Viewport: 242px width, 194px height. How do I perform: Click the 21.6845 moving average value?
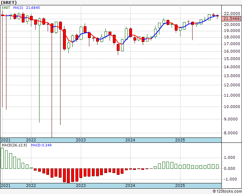click(33, 8)
